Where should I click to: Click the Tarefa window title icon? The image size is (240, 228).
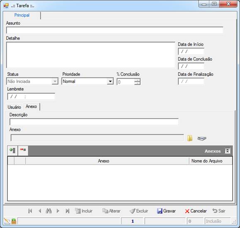tap(6, 6)
